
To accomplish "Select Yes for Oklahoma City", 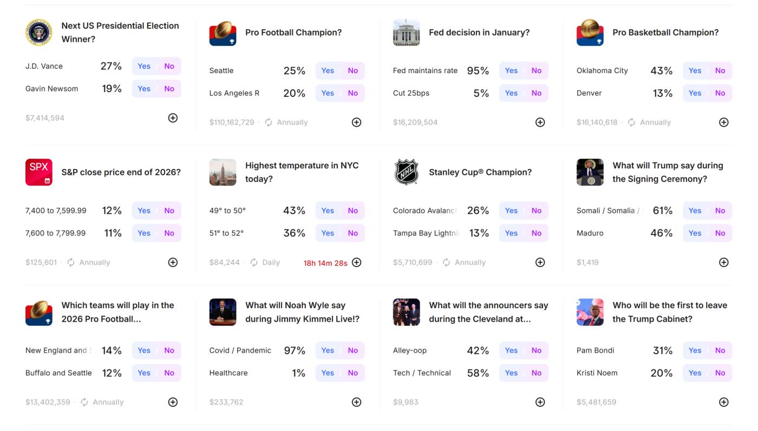I will pos(695,70).
